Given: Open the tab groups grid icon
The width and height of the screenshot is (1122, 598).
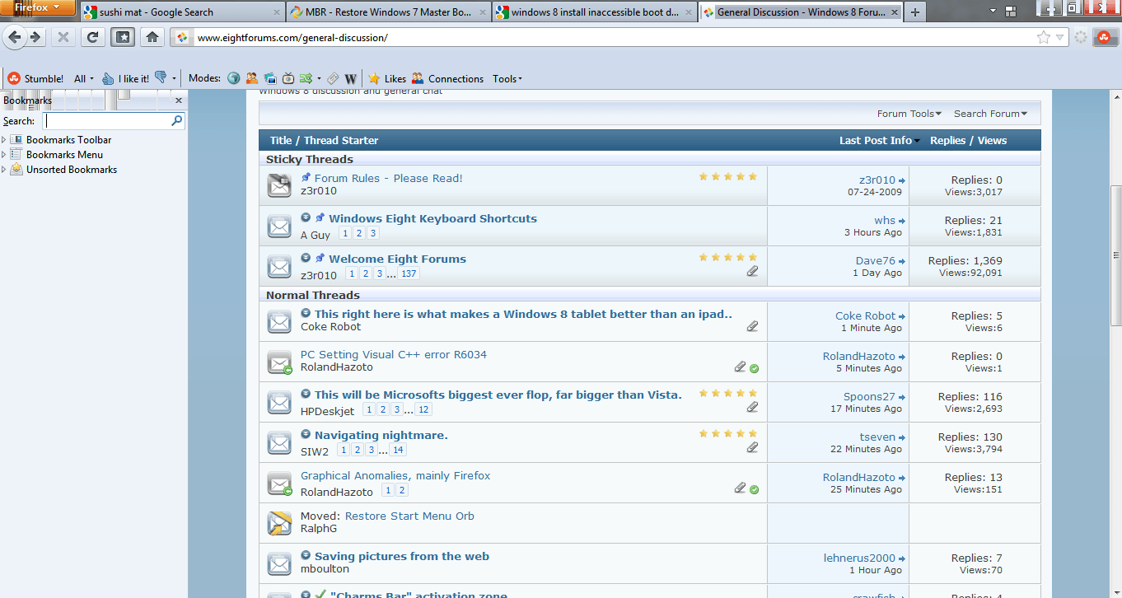Looking at the screenshot, I should 1011,11.
